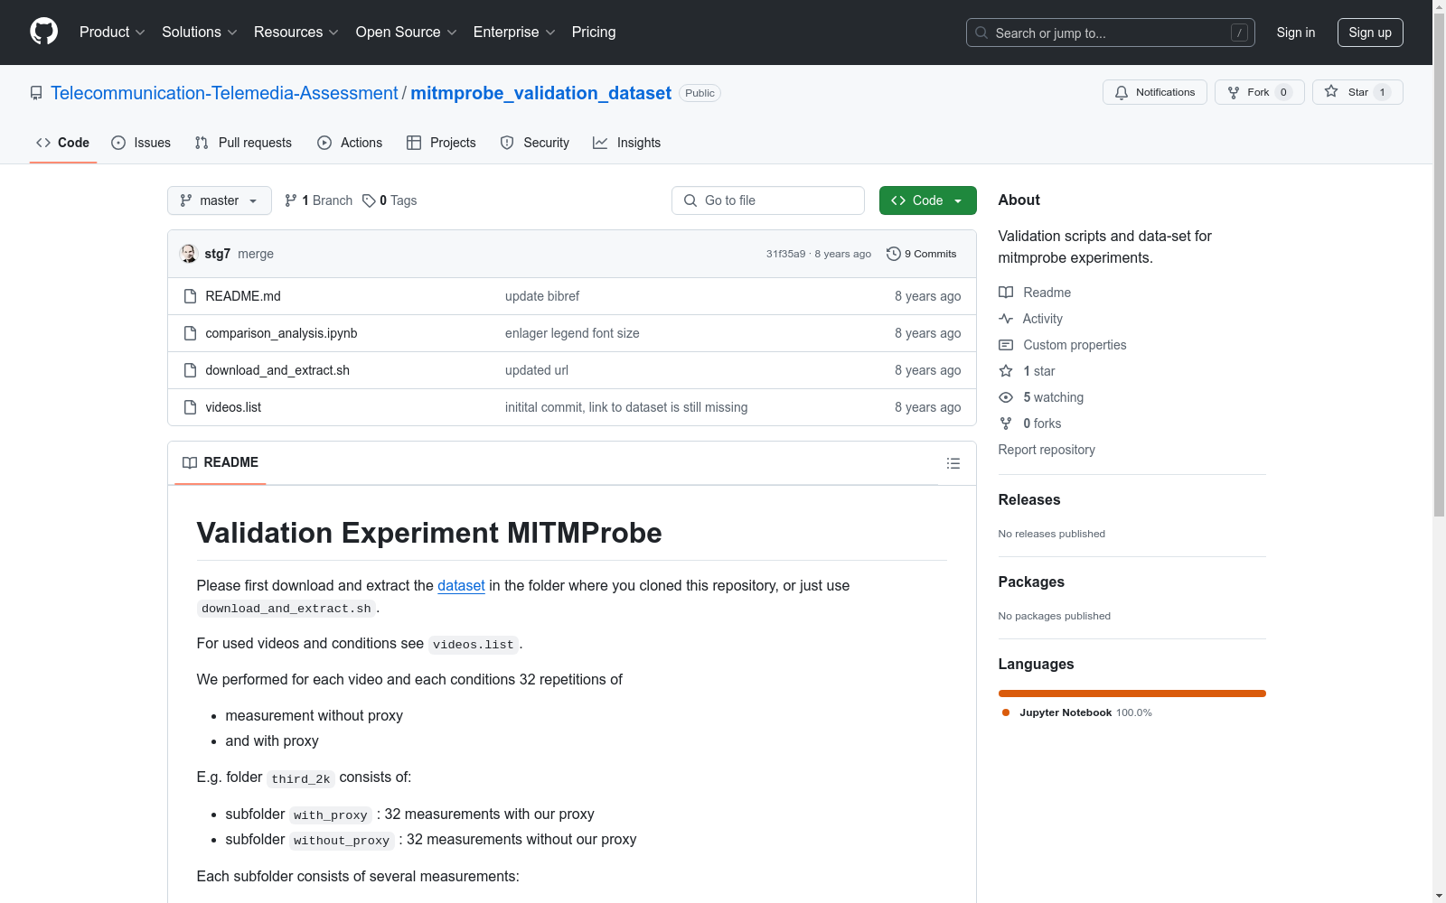The height and width of the screenshot is (903, 1446).
Task: Open videos.list file
Action: (233, 407)
